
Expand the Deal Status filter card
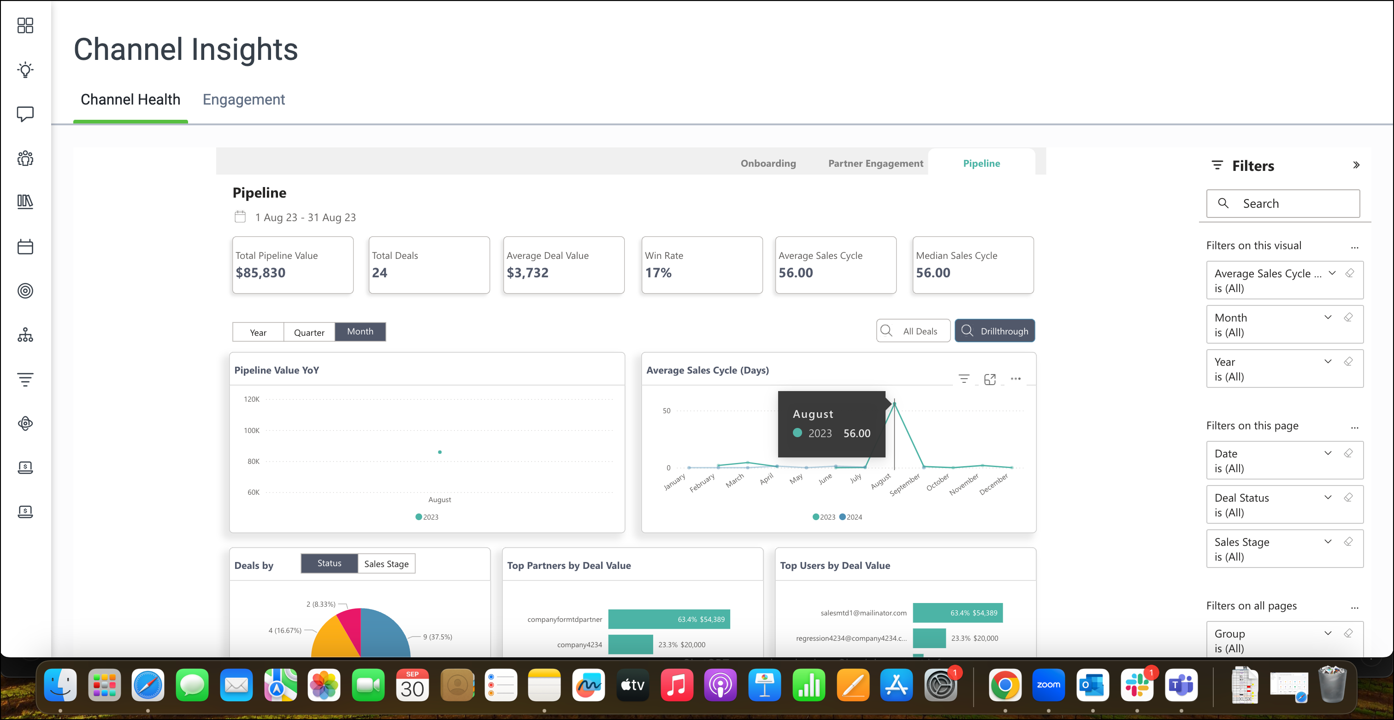pyautogui.click(x=1328, y=497)
